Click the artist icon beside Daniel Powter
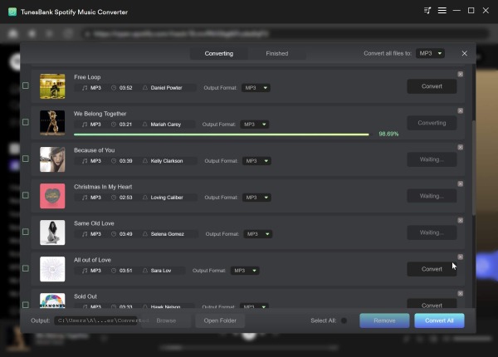Image resolution: width=498 pixels, height=357 pixels. 145,88
